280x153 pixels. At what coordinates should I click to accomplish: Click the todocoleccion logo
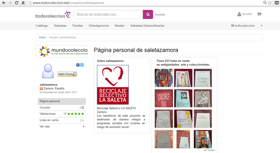[x=53, y=15]
